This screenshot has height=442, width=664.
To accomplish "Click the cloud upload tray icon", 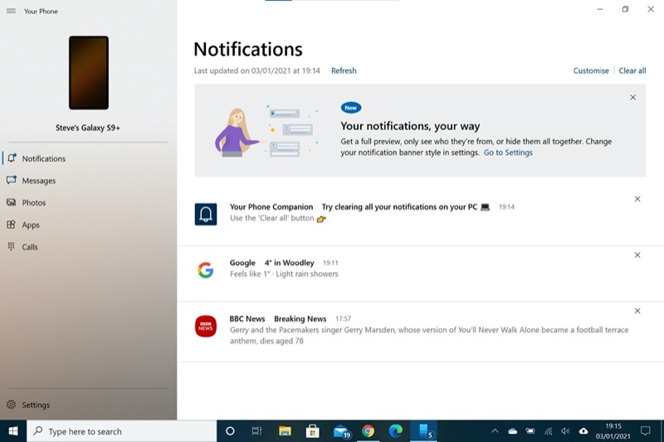I will [583, 431].
